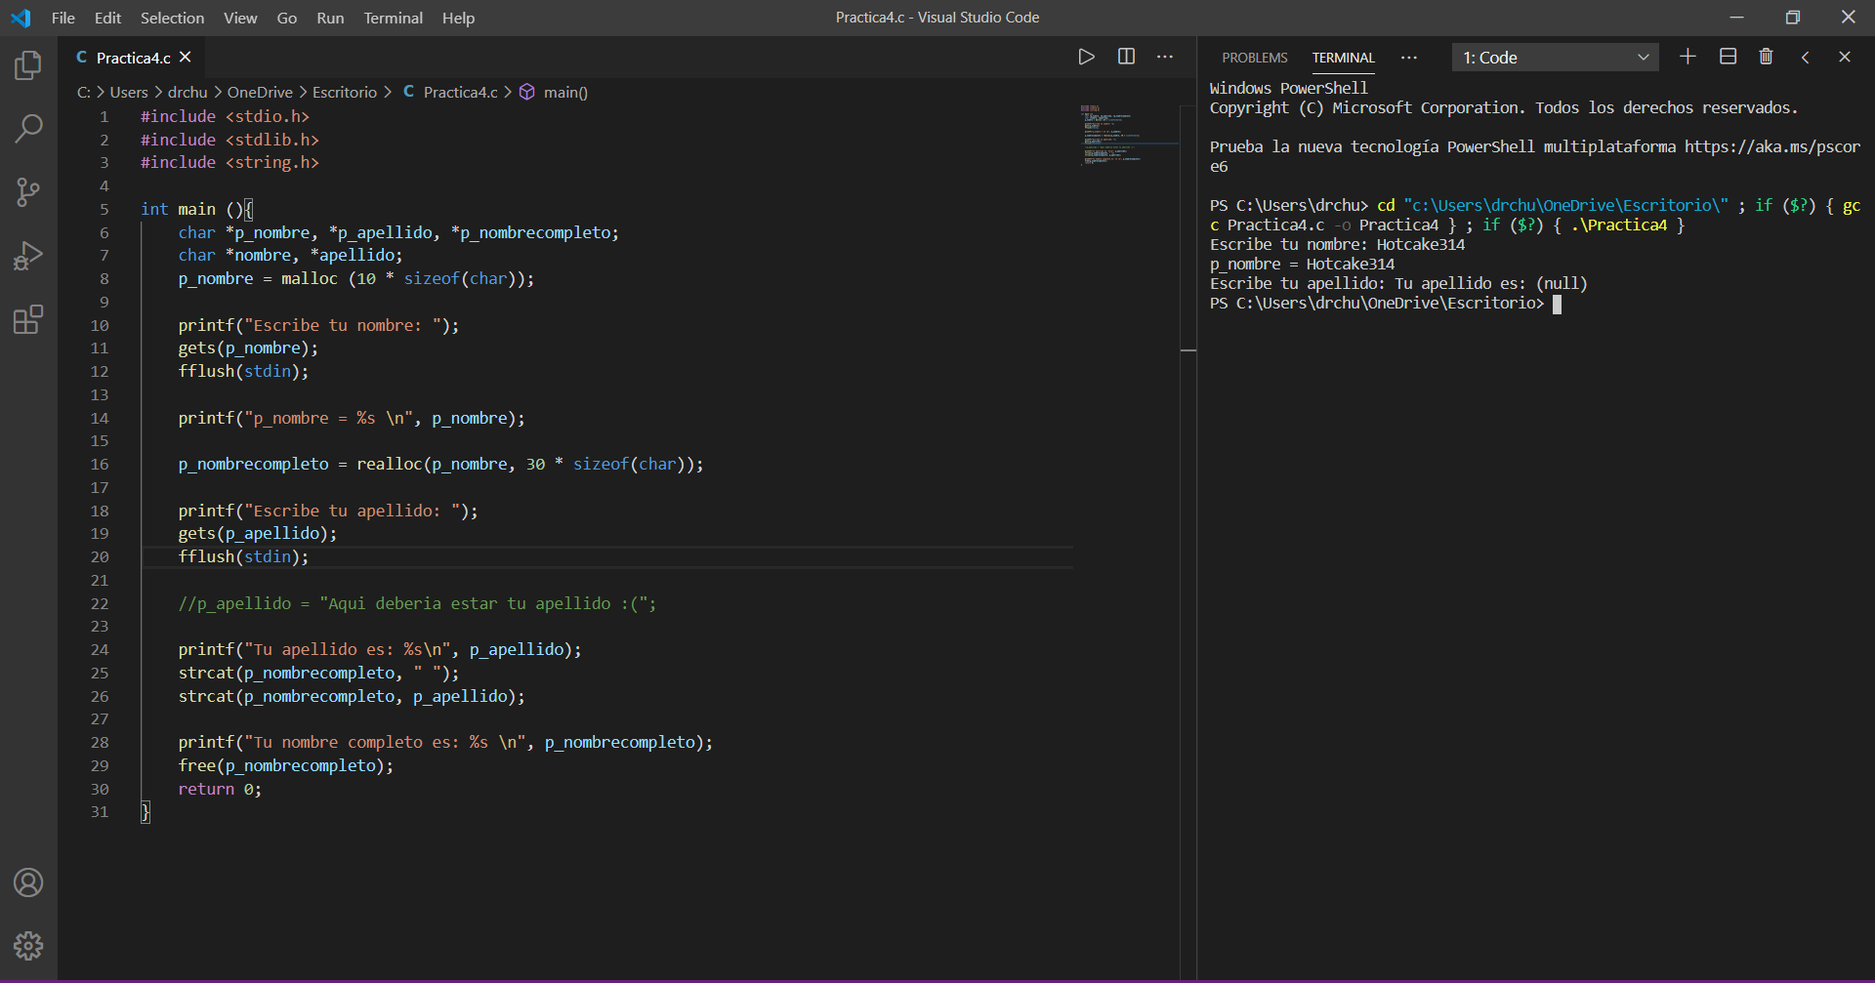This screenshot has width=1875, height=983.
Task: Expand the 'drchu' breadcrumb segment
Action: [187, 92]
